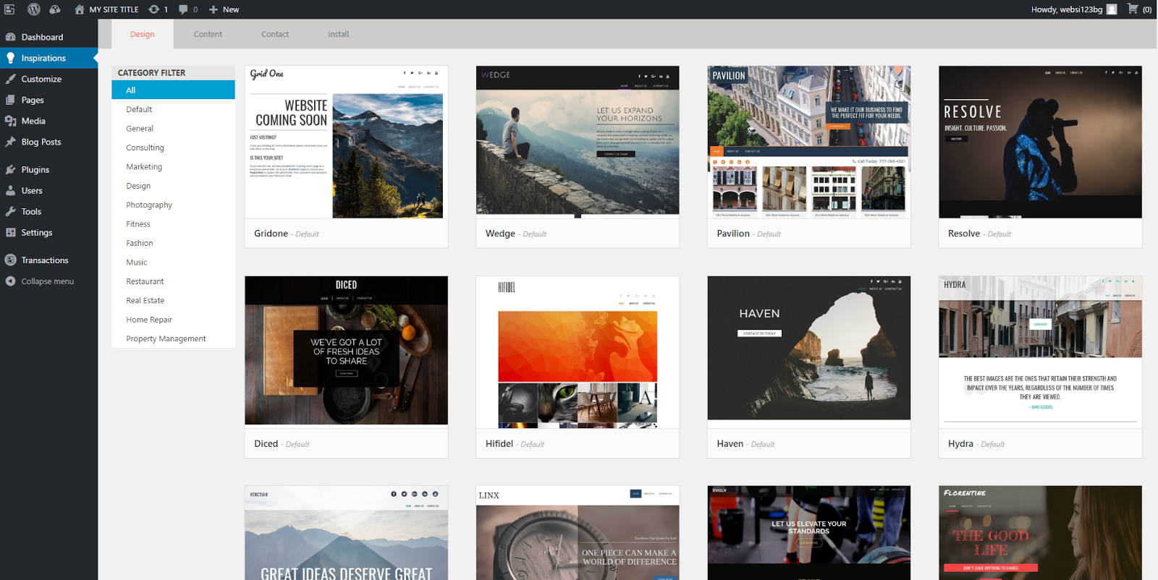The width and height of the screenshot is (1158, 580).
Task: Switch to the Design tab
Action: pos(143,34)
